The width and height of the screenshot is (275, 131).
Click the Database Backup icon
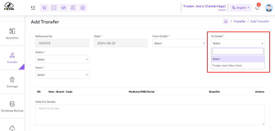[12, 104]
